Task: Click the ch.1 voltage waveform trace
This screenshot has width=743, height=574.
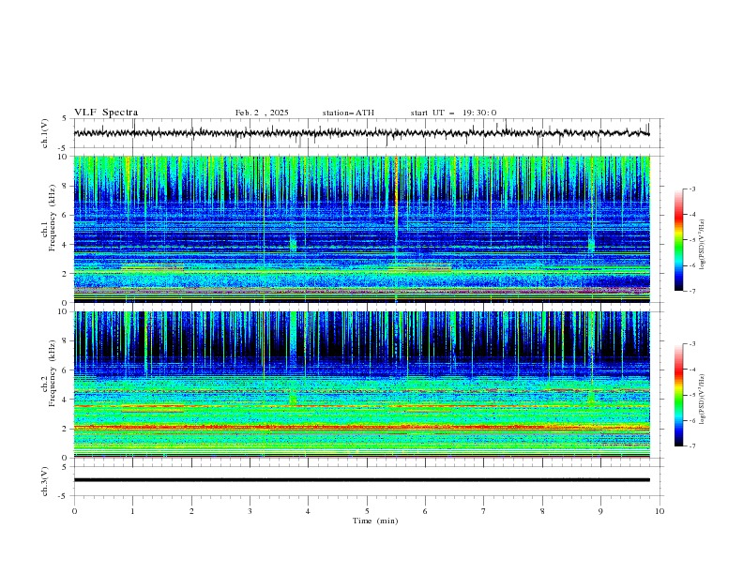Action: click(x=361, y=133)
